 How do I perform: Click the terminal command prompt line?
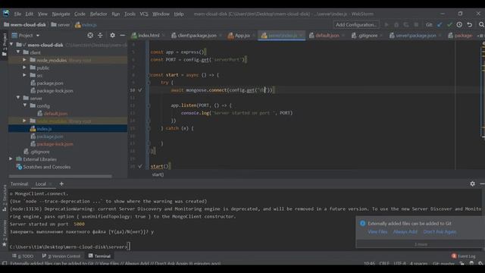click(70, 246)
